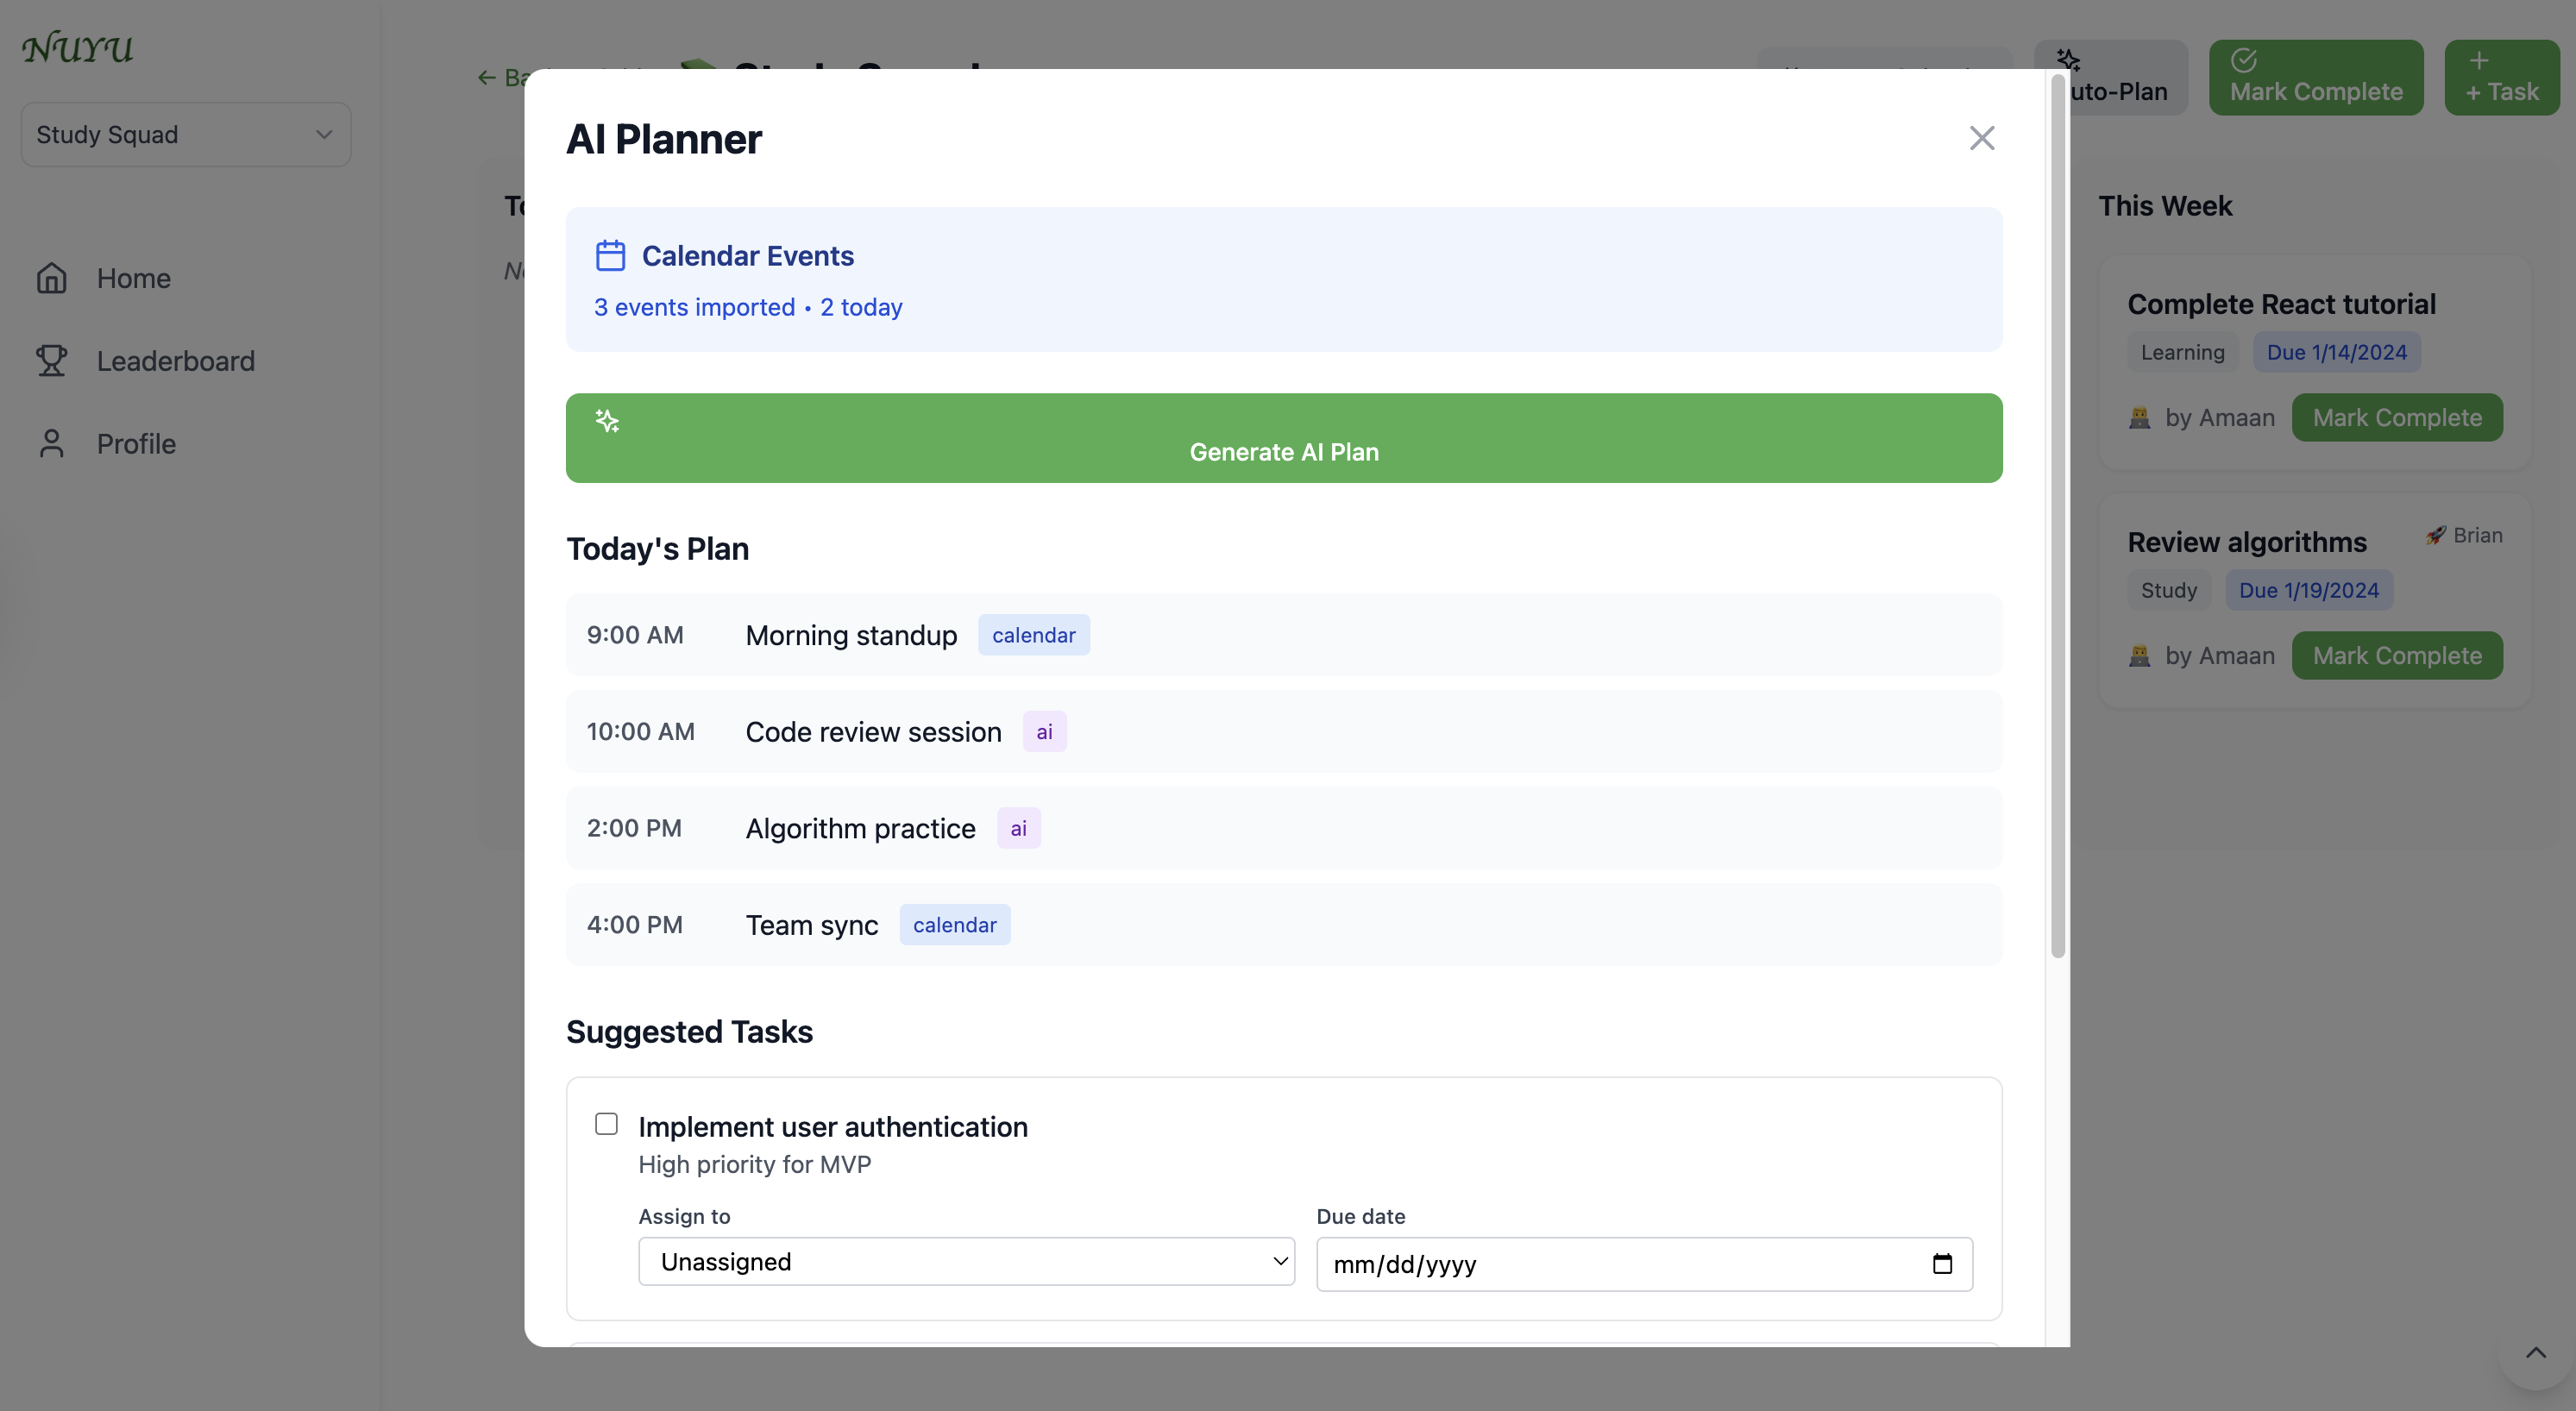Screen dimensions: 2576x1411
Task: Expand the Assign to Unassigned dropdown
Action: [966, 1262]
